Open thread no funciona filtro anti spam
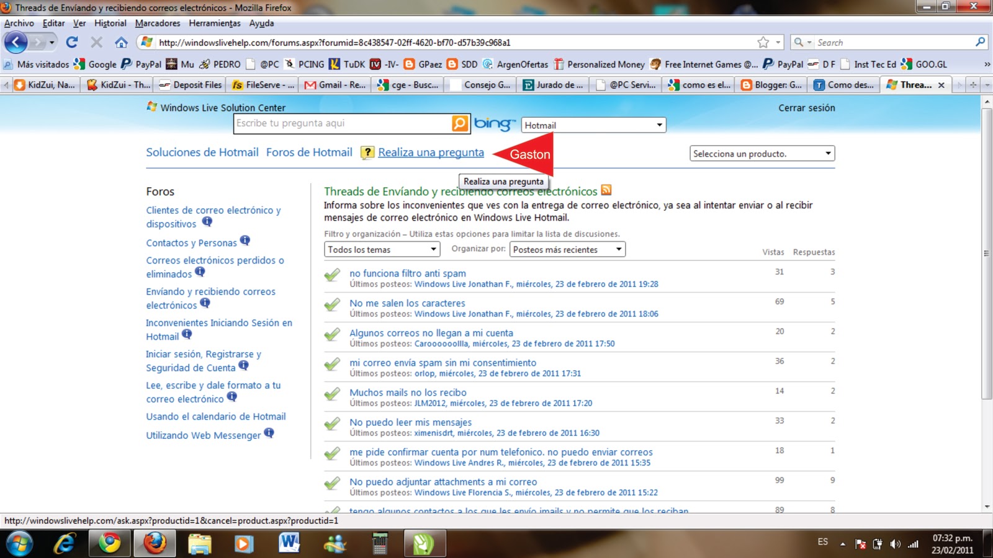Screen dimensions: 993x558 point(408,273)
